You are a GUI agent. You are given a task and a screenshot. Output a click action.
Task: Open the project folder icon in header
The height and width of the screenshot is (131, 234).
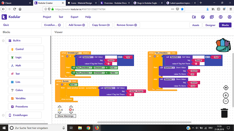pyautogui.click(x=194, y=17)
